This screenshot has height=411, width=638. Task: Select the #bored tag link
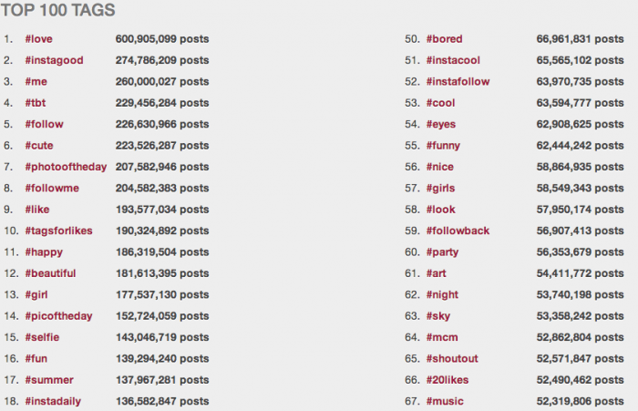coord(444,39)
